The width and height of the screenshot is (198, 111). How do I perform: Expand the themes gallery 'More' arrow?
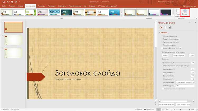point(121,15)
